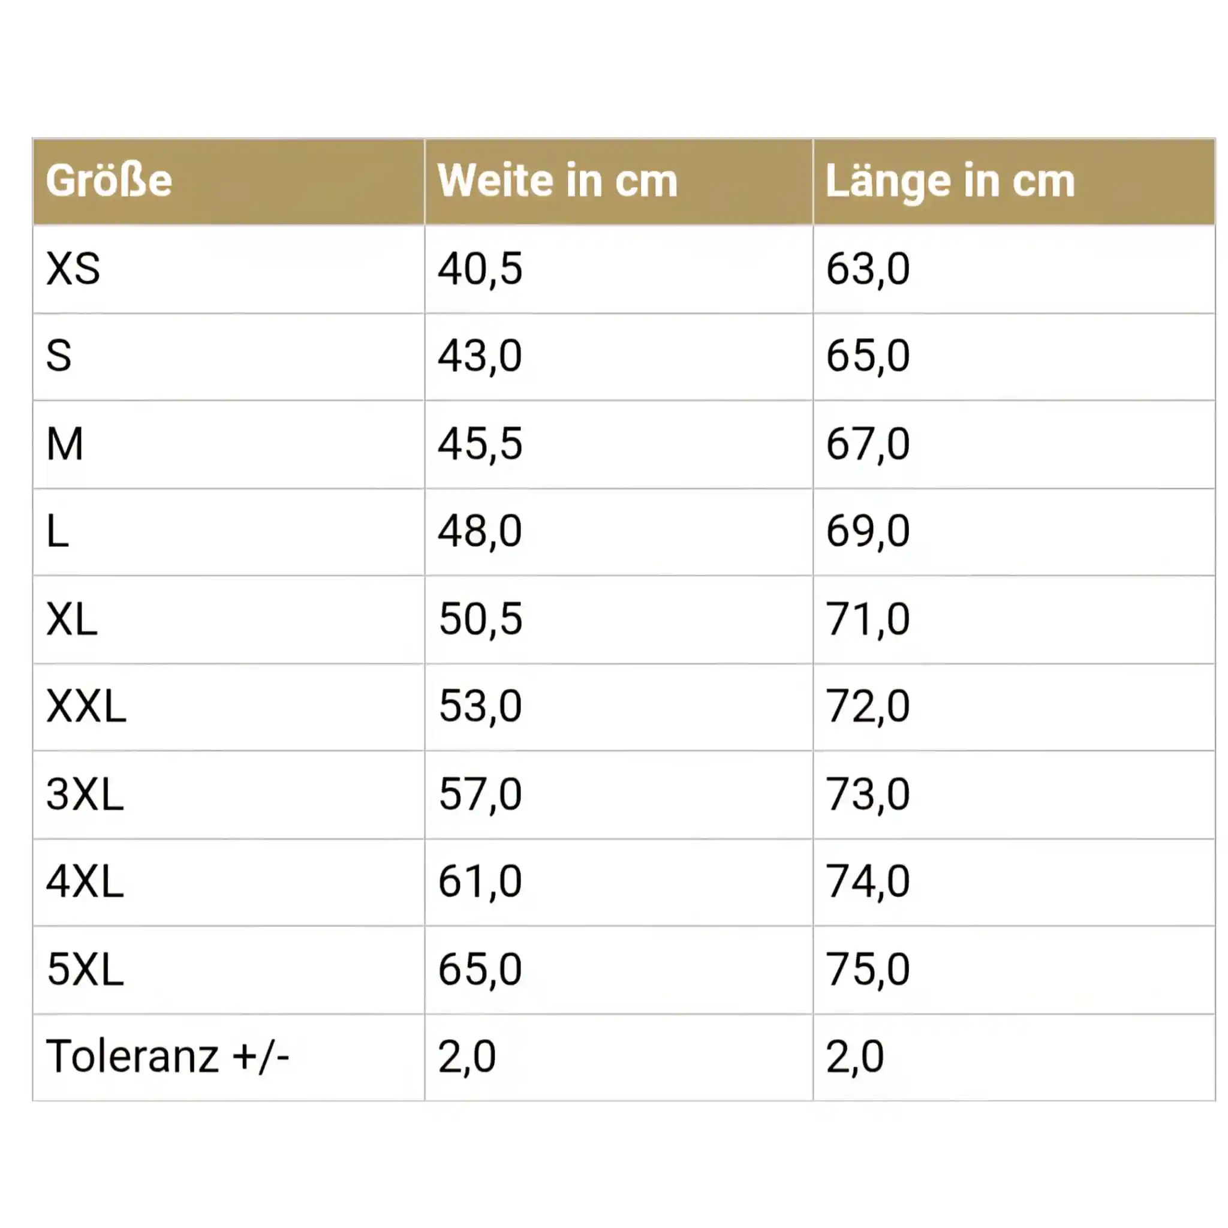The image size is (1228, 1228).
Task: Select the XS size cell
Action: click(x=73, y=269)
